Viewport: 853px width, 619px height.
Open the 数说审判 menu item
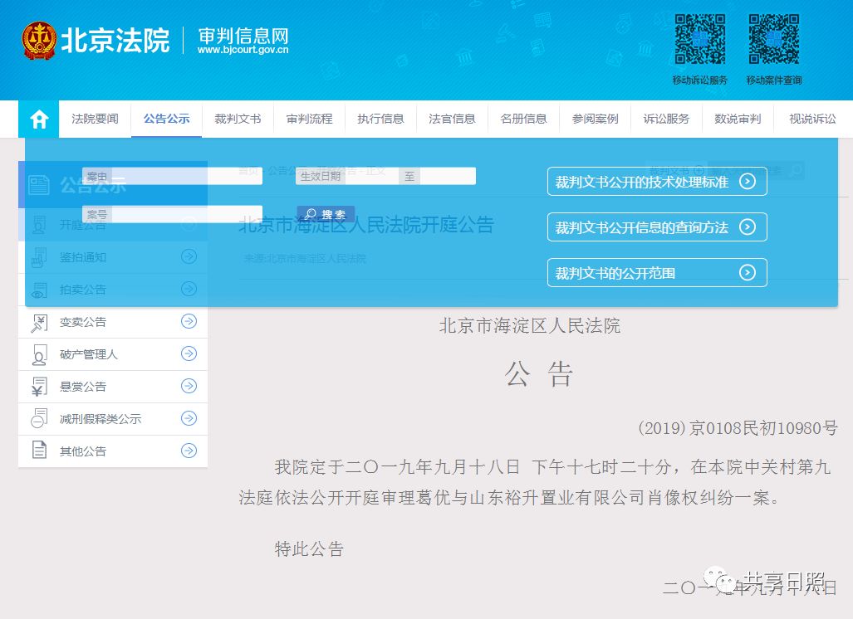coord(737,119)
